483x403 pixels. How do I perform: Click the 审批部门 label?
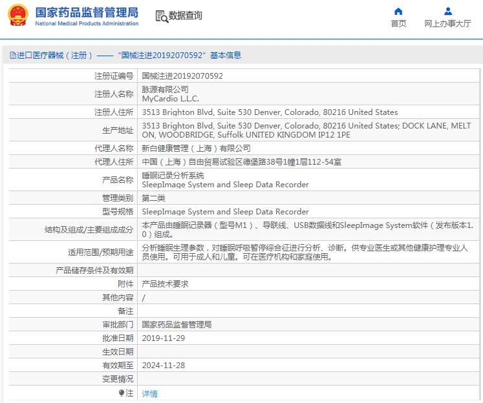118,325
